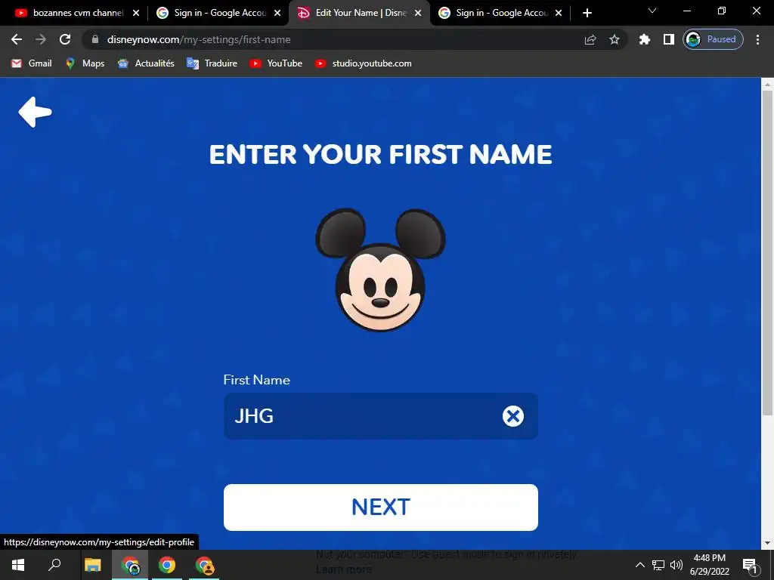Click the share this page icon
Screen dimensions: 774x580
590,39
